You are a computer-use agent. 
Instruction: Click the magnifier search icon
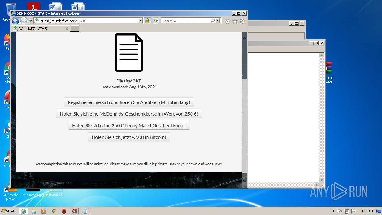212,21
